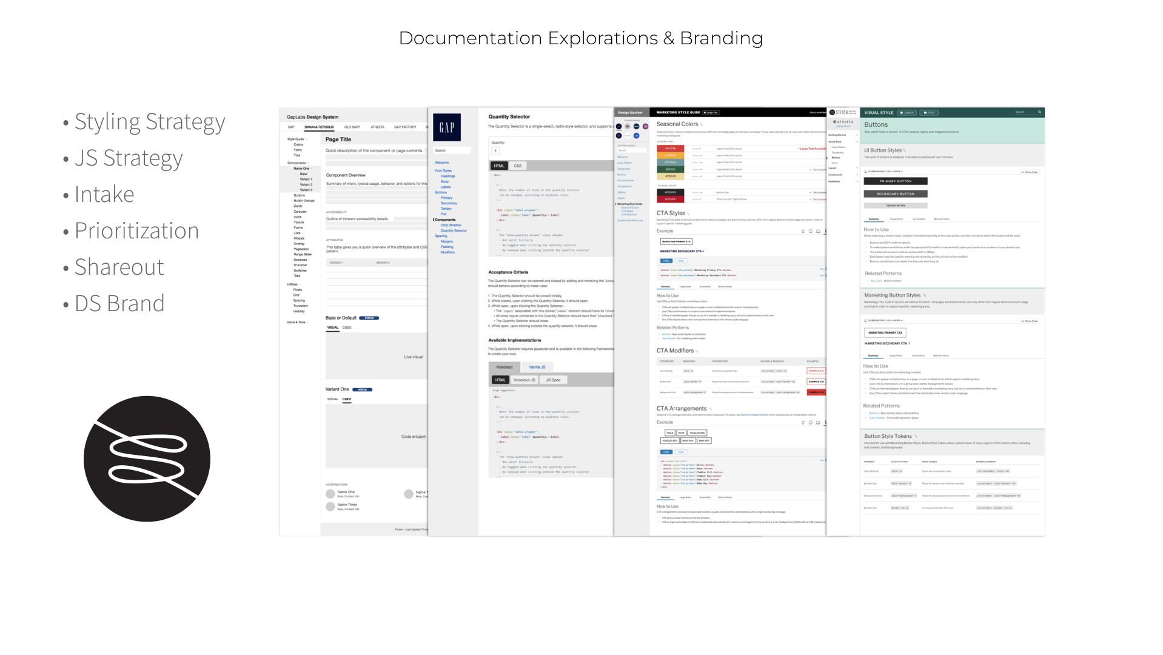Click Show Code under UI Button Styles
The height and width of the screenshot is (655, 1163).
(1030, 172)
